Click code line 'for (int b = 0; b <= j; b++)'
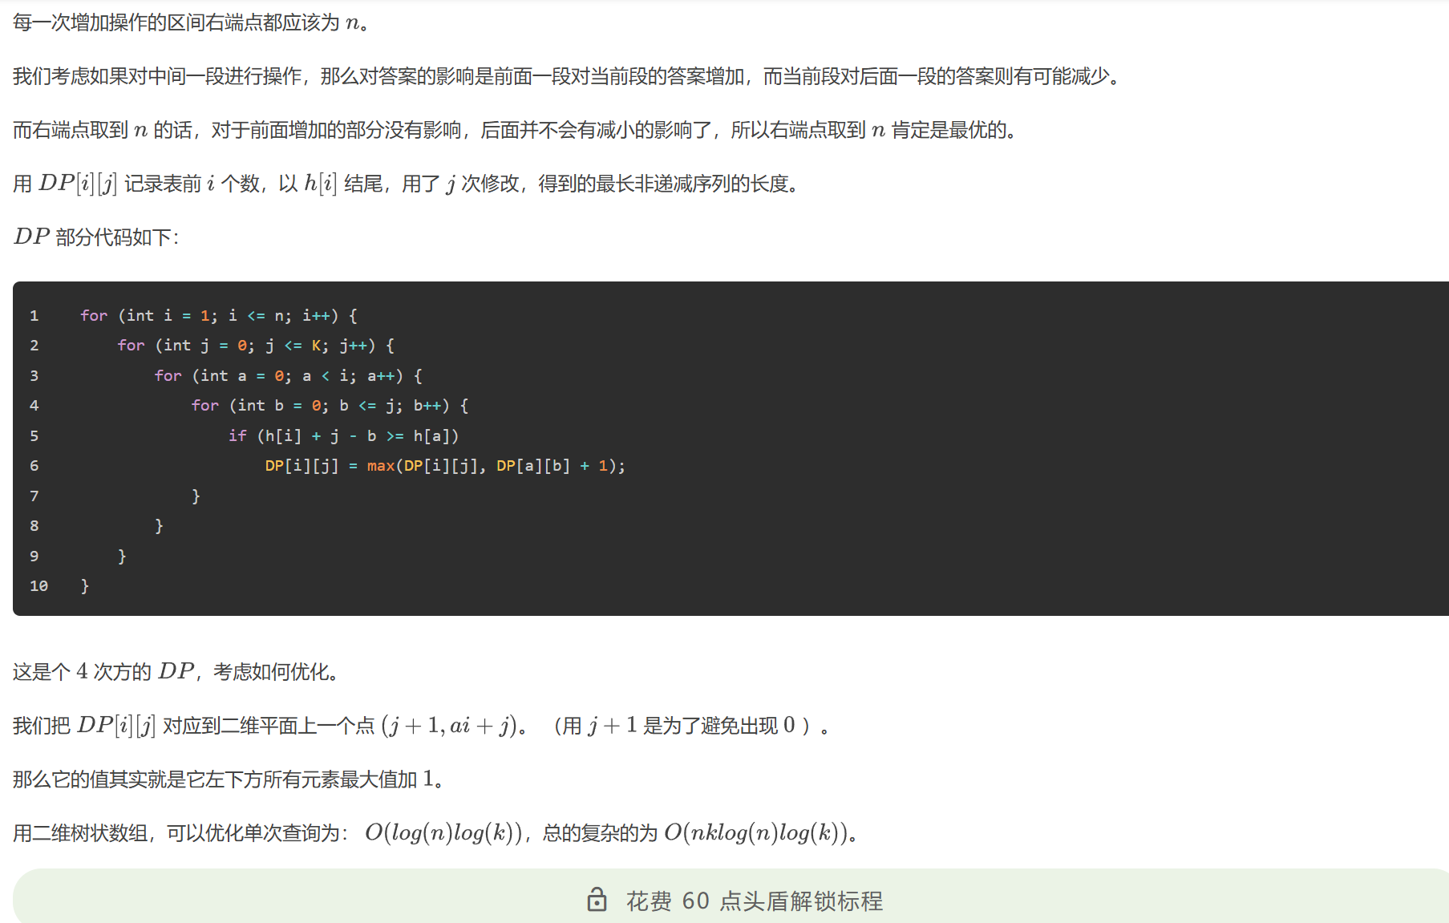The image size is (1449, 923). pyautogui.click(x=330, y=406)
